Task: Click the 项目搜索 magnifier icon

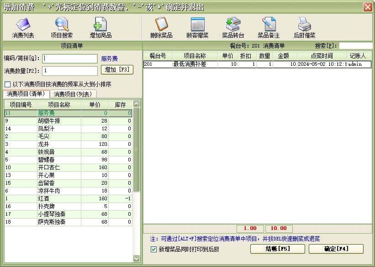Action: [62, 24]
